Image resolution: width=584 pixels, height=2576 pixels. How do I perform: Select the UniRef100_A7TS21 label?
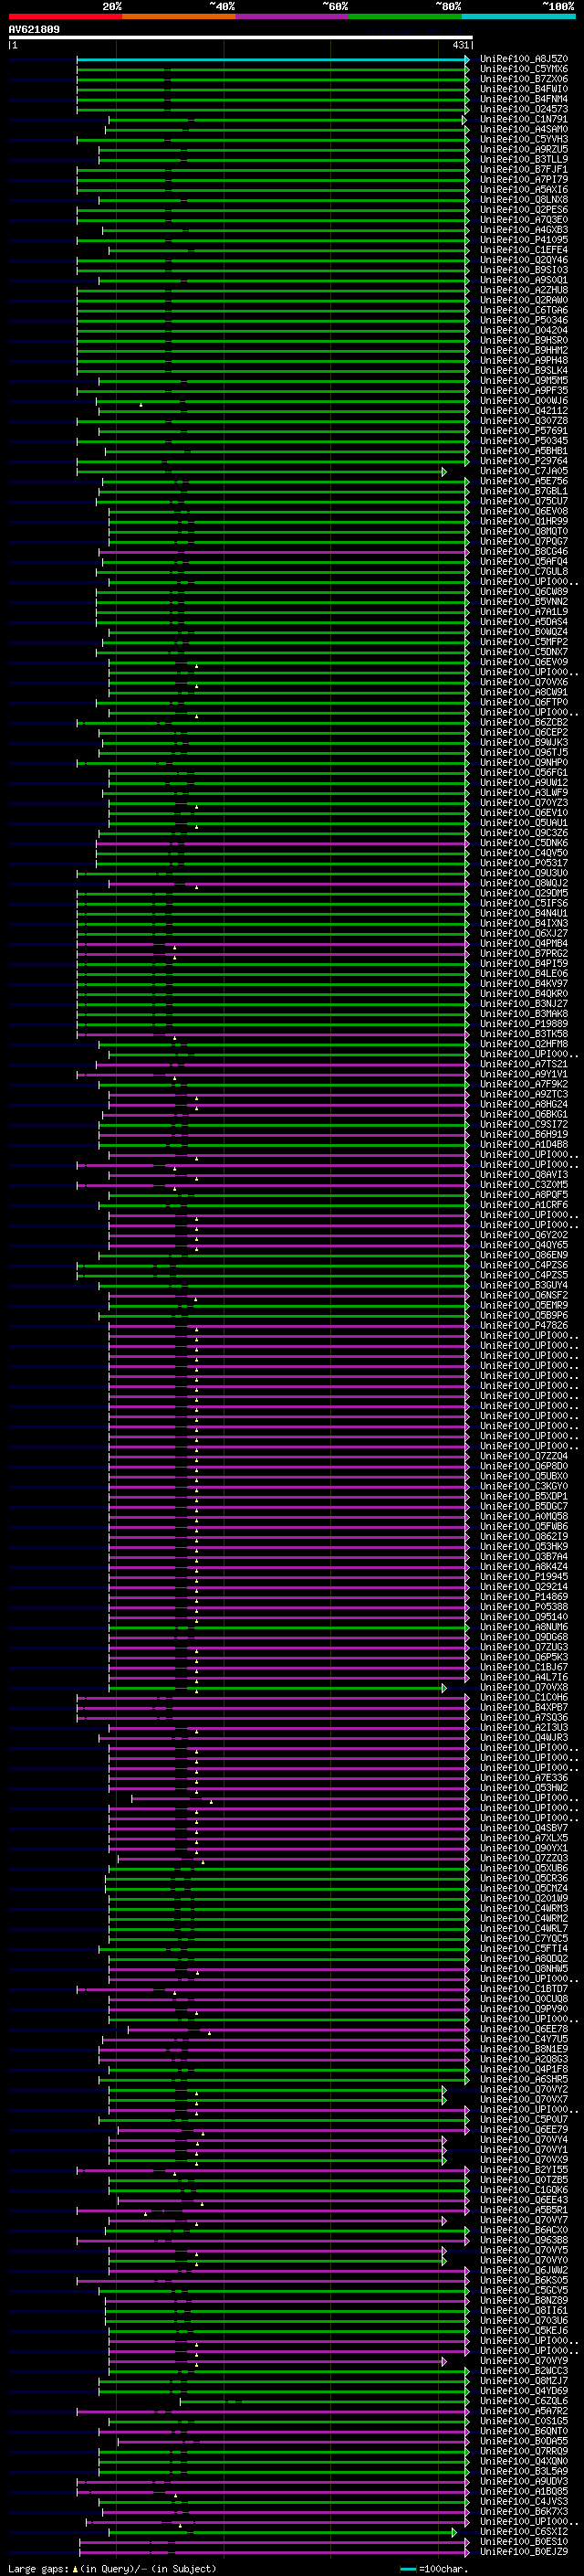(x=524, y=1064)
